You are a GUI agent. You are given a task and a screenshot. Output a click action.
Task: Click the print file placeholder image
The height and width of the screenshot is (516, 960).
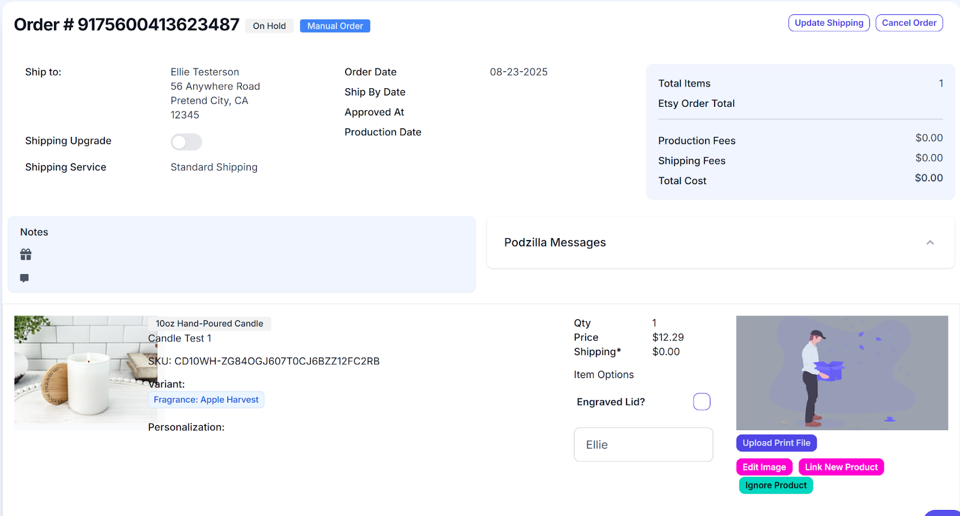(842, 373)
